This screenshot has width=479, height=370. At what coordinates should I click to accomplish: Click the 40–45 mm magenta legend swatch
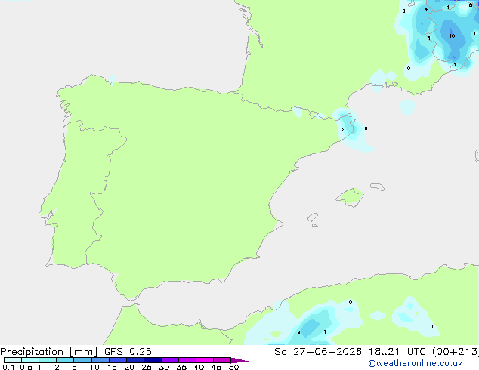pyautogui.click(x=205, y=360)
